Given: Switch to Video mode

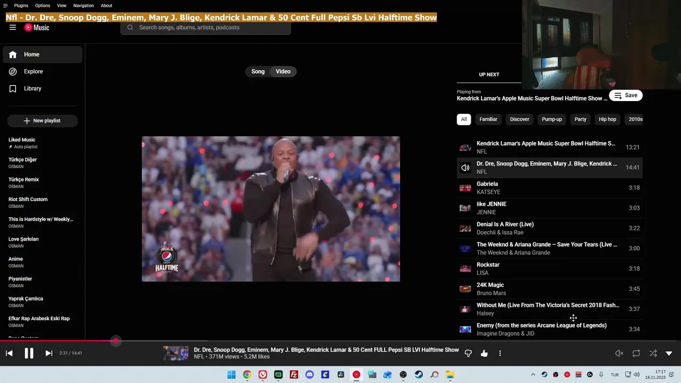Looking at the screenshot, I should pos(283,71).
